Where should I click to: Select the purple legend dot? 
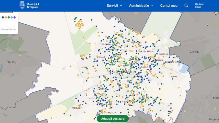[x=14, y=17]
